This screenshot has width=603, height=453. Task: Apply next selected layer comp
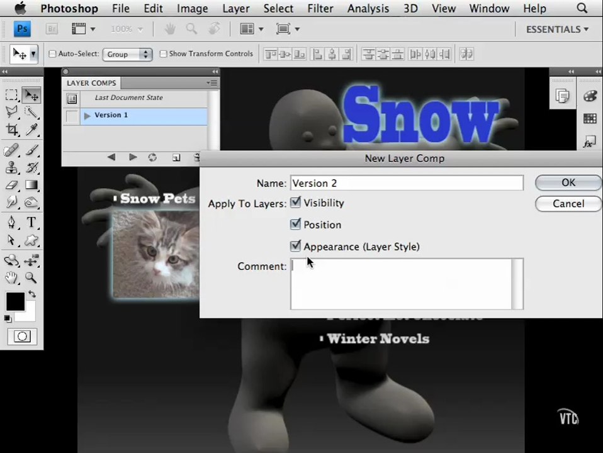133,157
